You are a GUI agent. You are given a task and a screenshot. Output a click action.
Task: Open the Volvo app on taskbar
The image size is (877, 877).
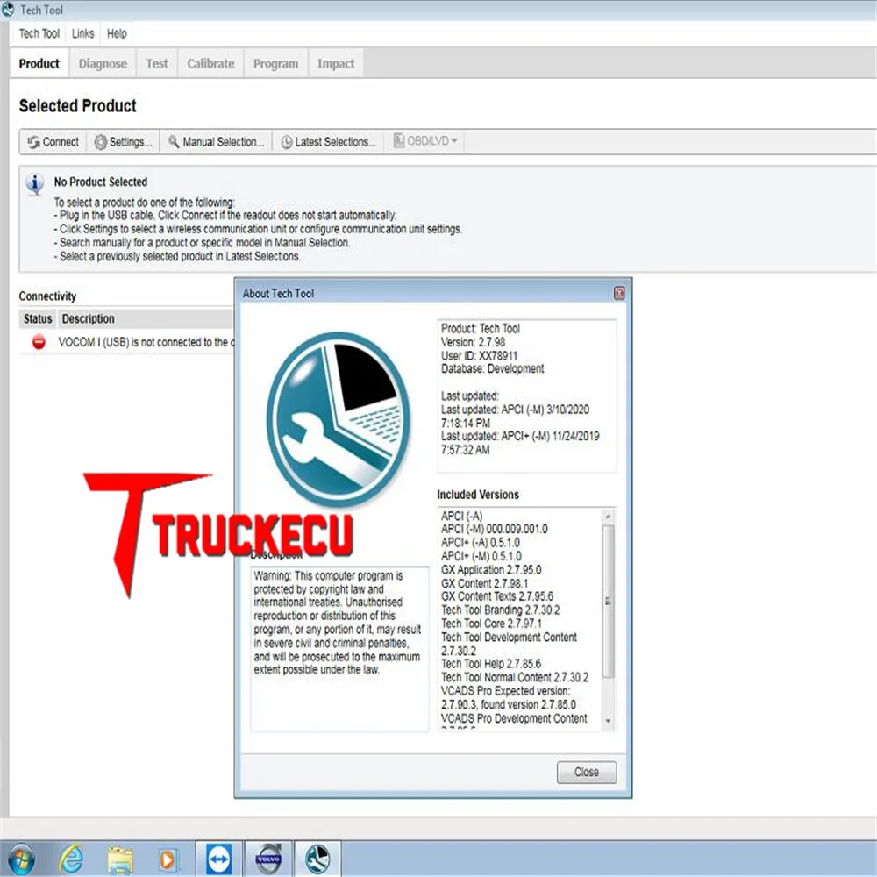tap(268, 859)
